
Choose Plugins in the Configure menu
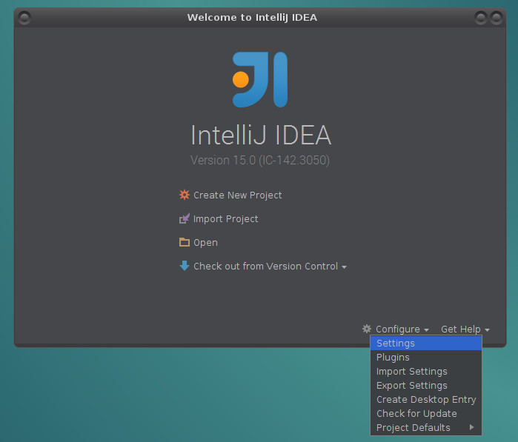426,357
